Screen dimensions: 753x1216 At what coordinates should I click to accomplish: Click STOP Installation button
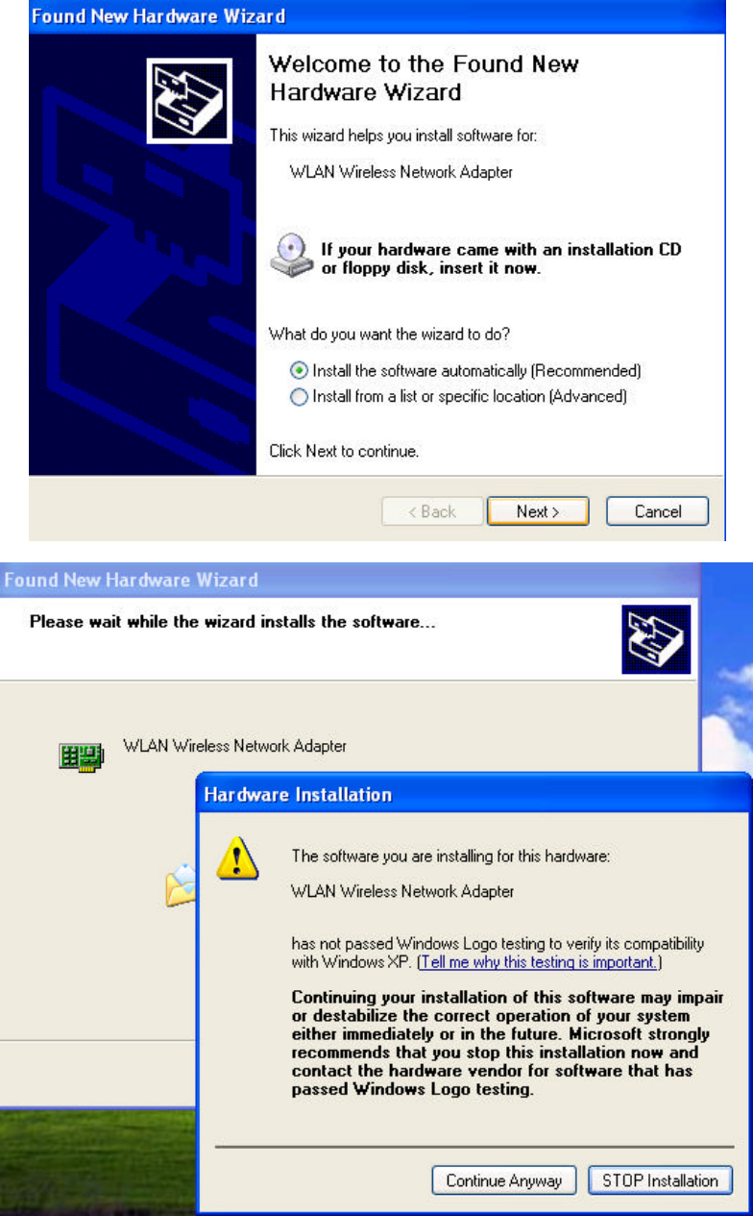[660, 1180]
